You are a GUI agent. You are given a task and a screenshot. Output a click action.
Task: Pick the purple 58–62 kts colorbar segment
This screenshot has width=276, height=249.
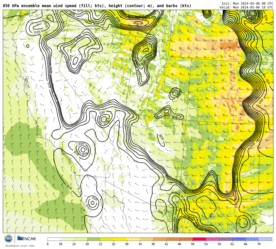(226, 239)
